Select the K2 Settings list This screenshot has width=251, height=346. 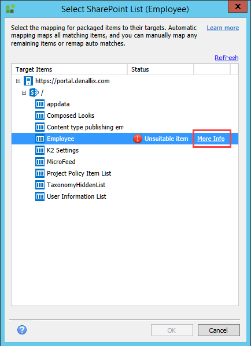pos(62,150)
